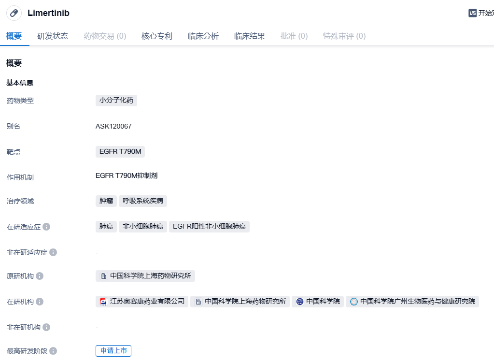Click the VS compare icon at top right

(x=472, y=13)
